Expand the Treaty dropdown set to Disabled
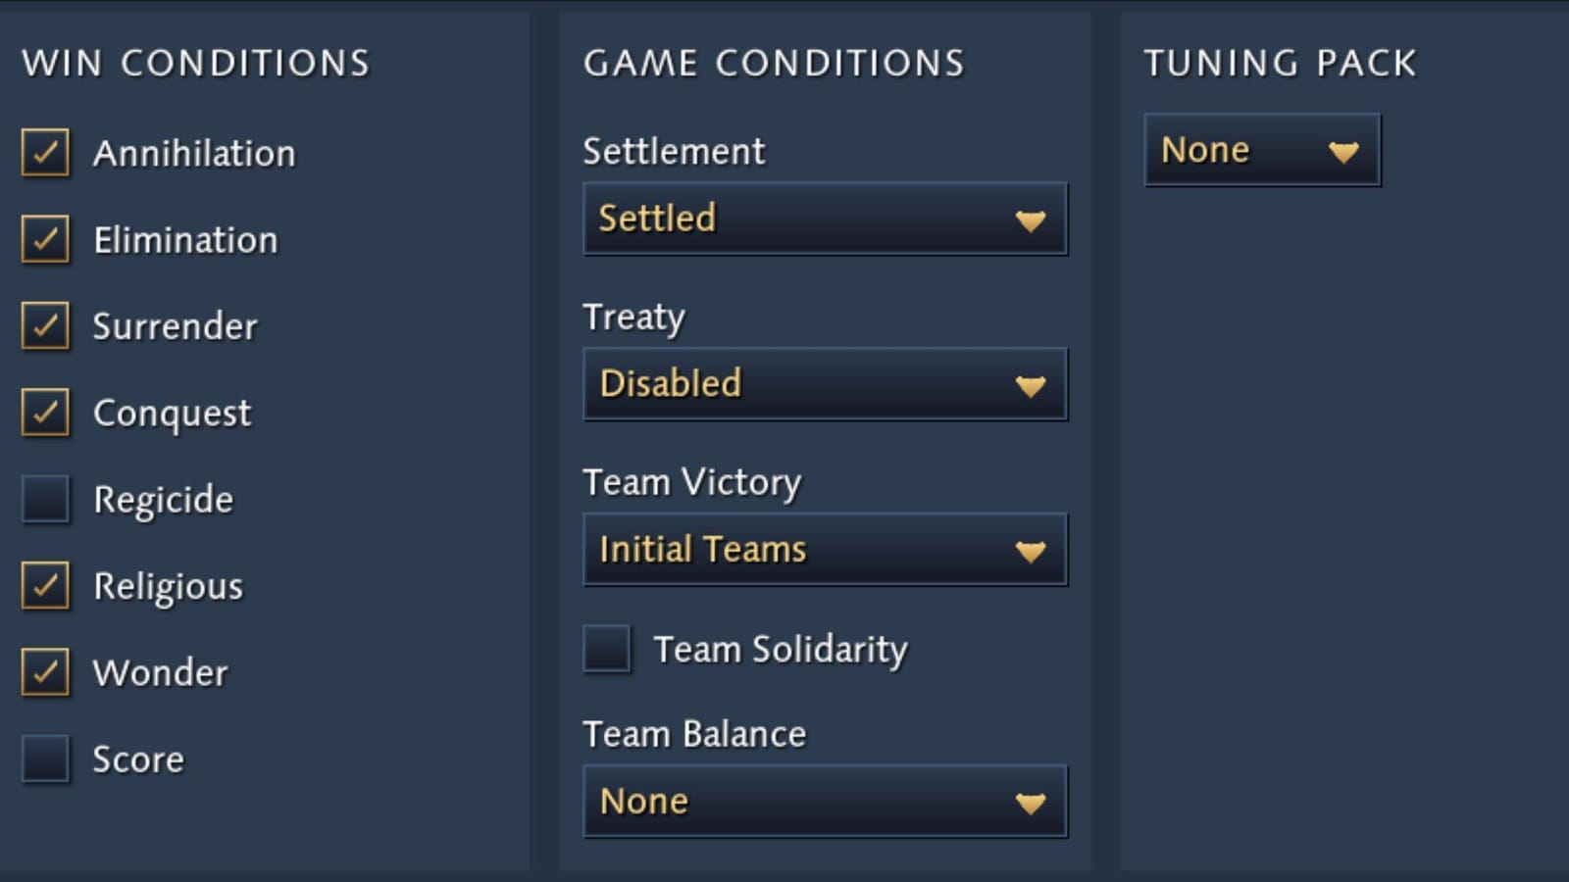 point(824,384)
